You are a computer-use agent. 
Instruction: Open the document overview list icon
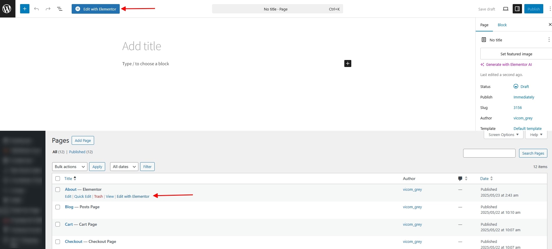(x=60, y=9)
